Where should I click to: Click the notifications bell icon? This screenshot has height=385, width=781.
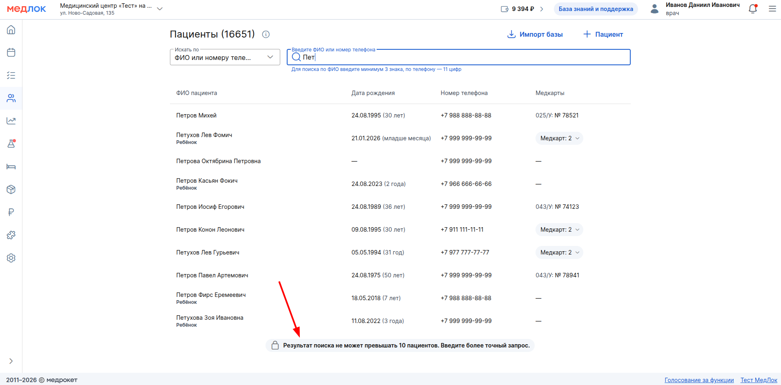pos(752,9)
